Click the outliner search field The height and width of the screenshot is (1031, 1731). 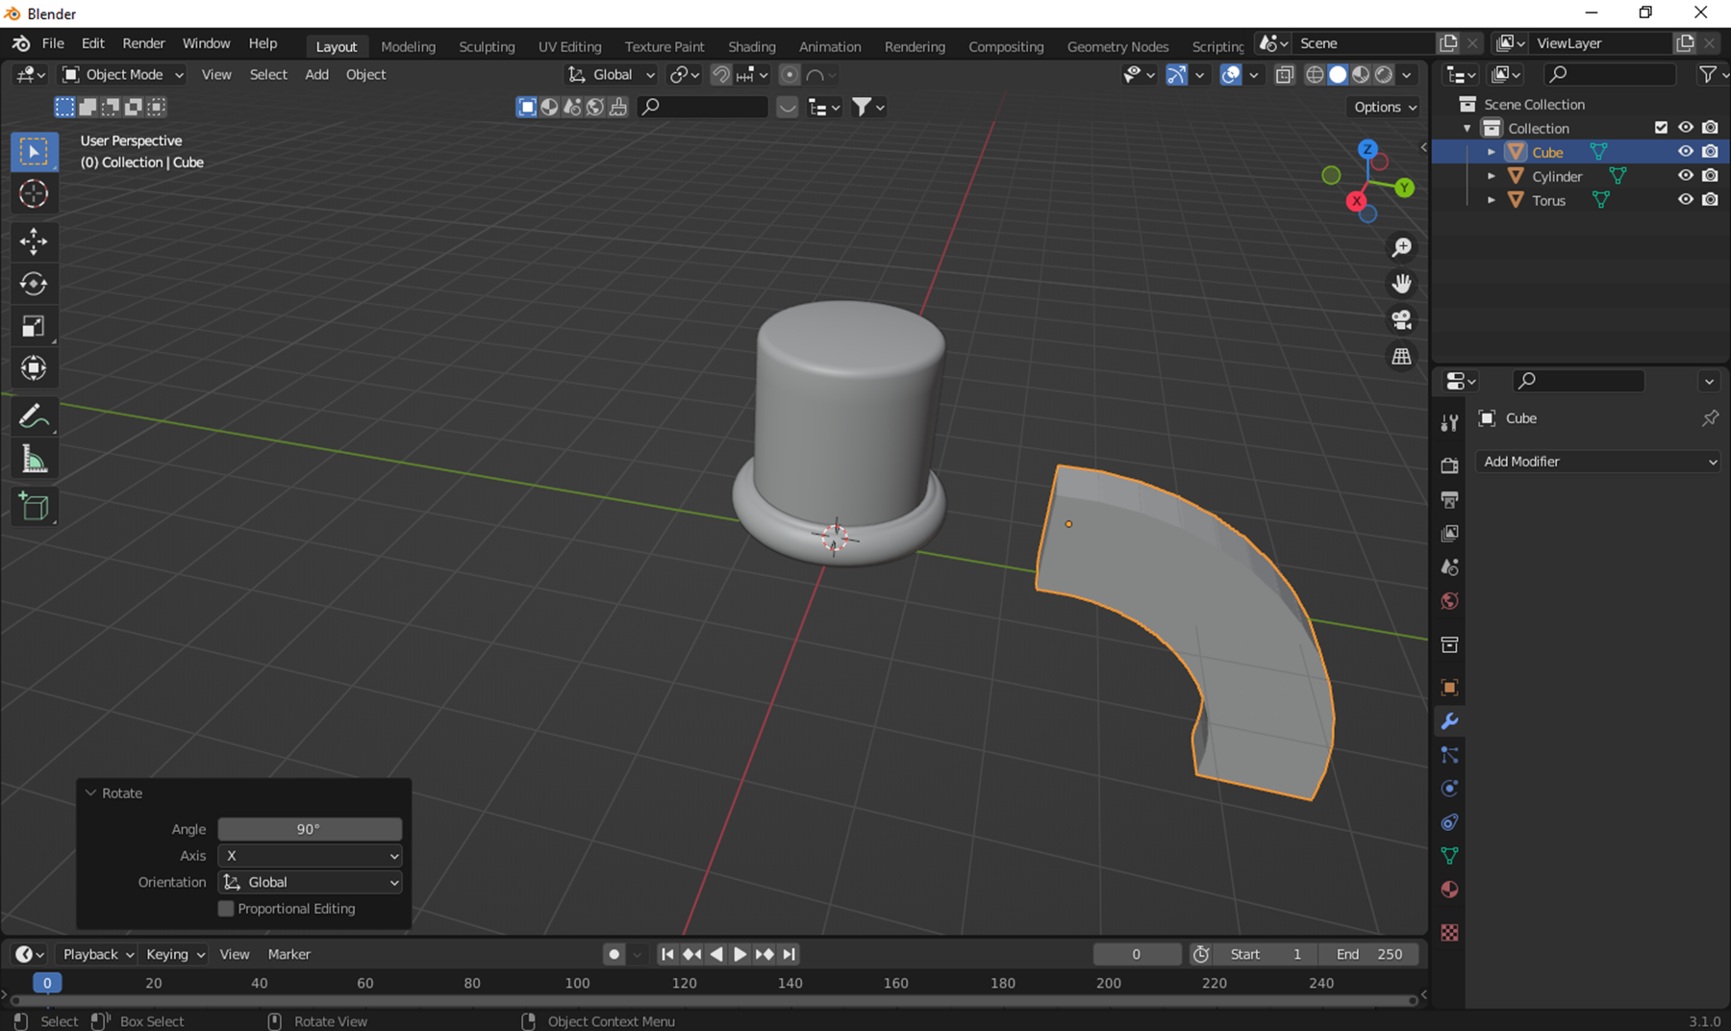tap(1608, 74)
